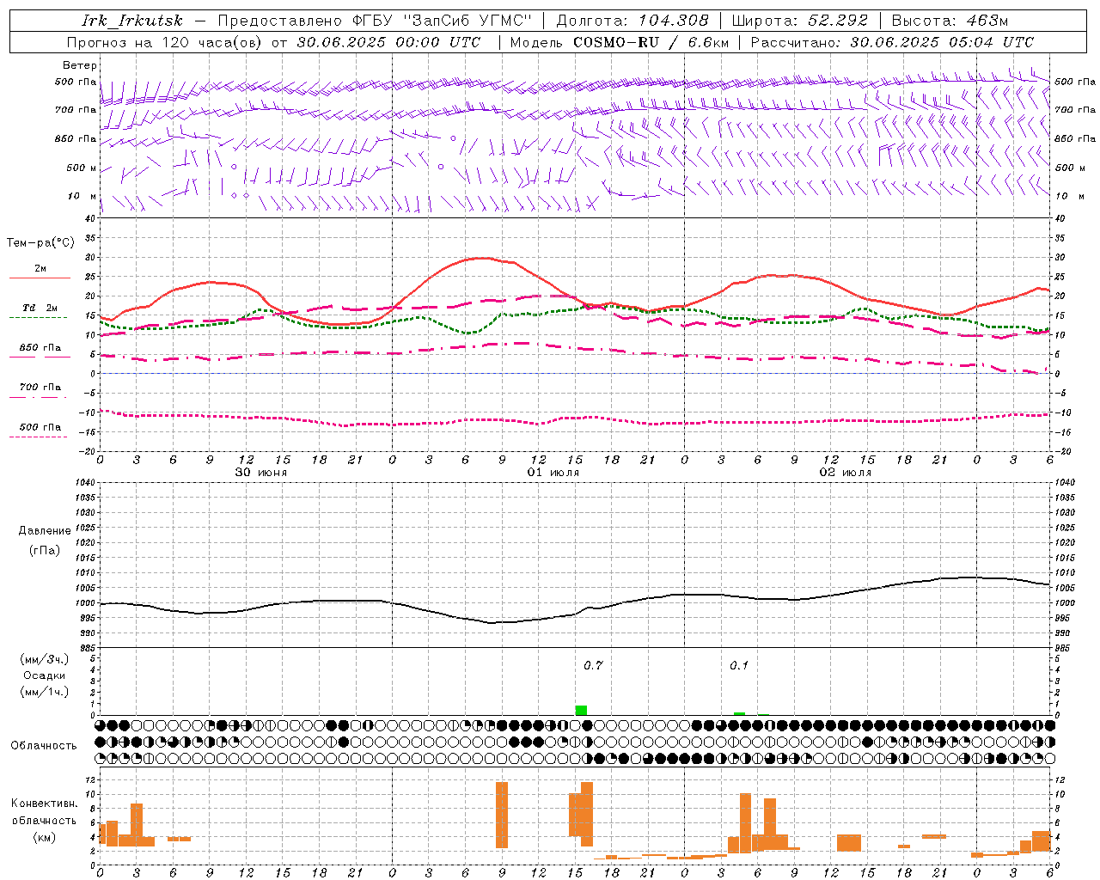The image size is (1100, 880).
Task: Click the (мм/1ч.) precipitation unit label
Action: coord(45,692)
